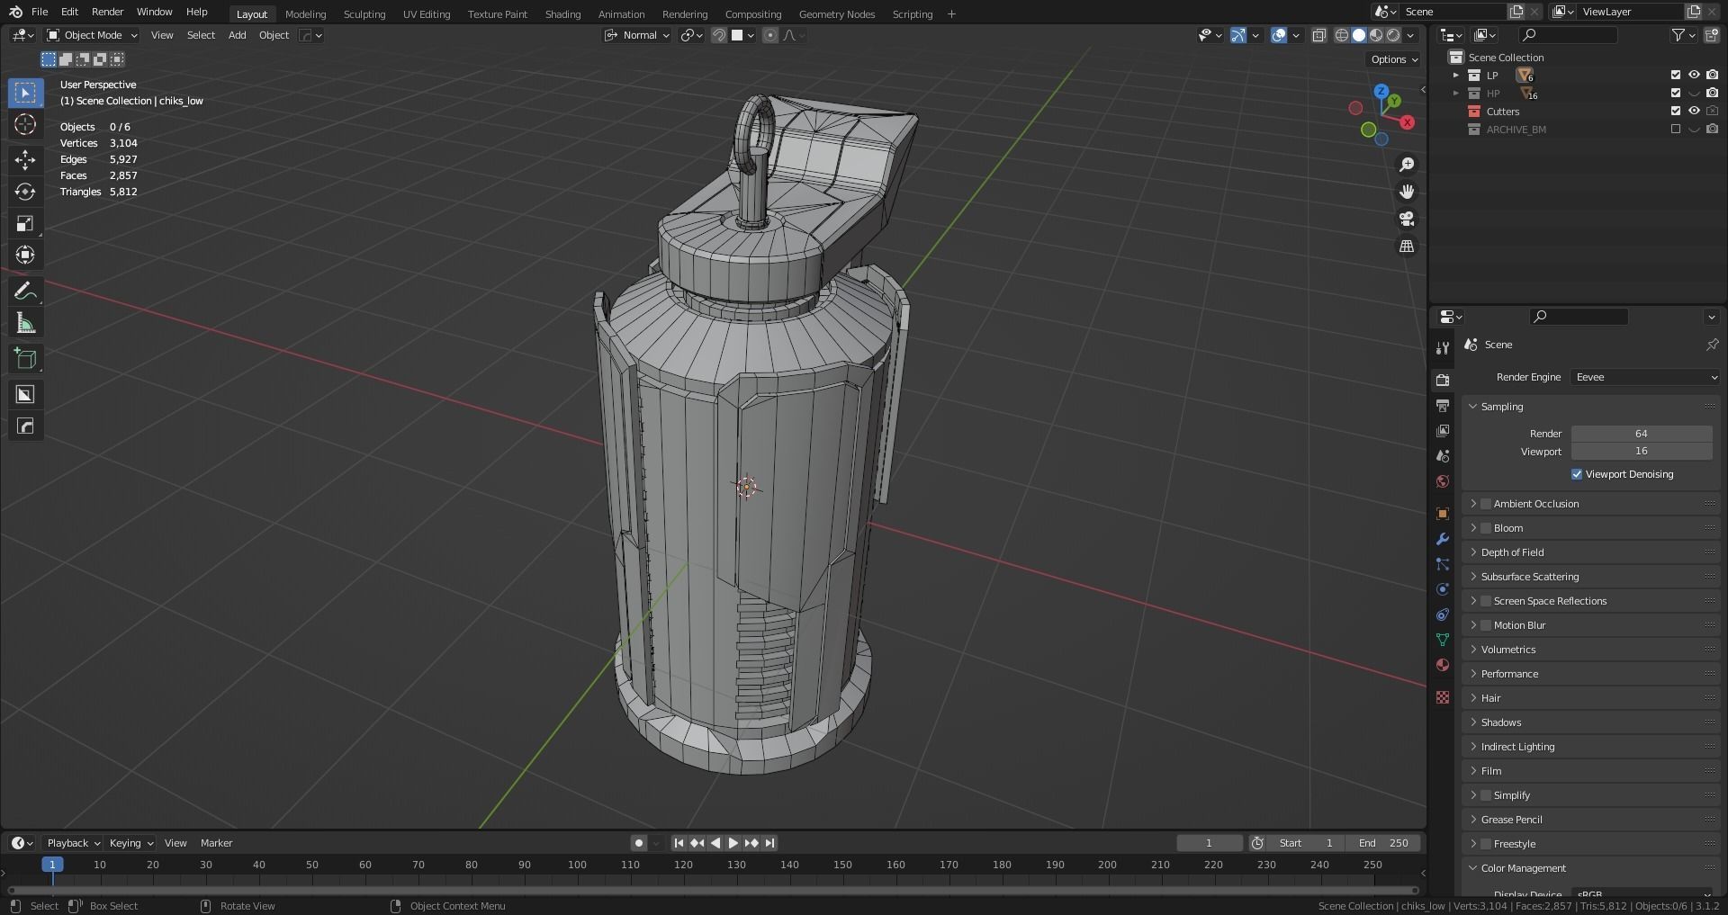The height and width of the screenshot is (915, 1728).
Task: Switch to wireframe viewport shading
Action: [1341, 35]
